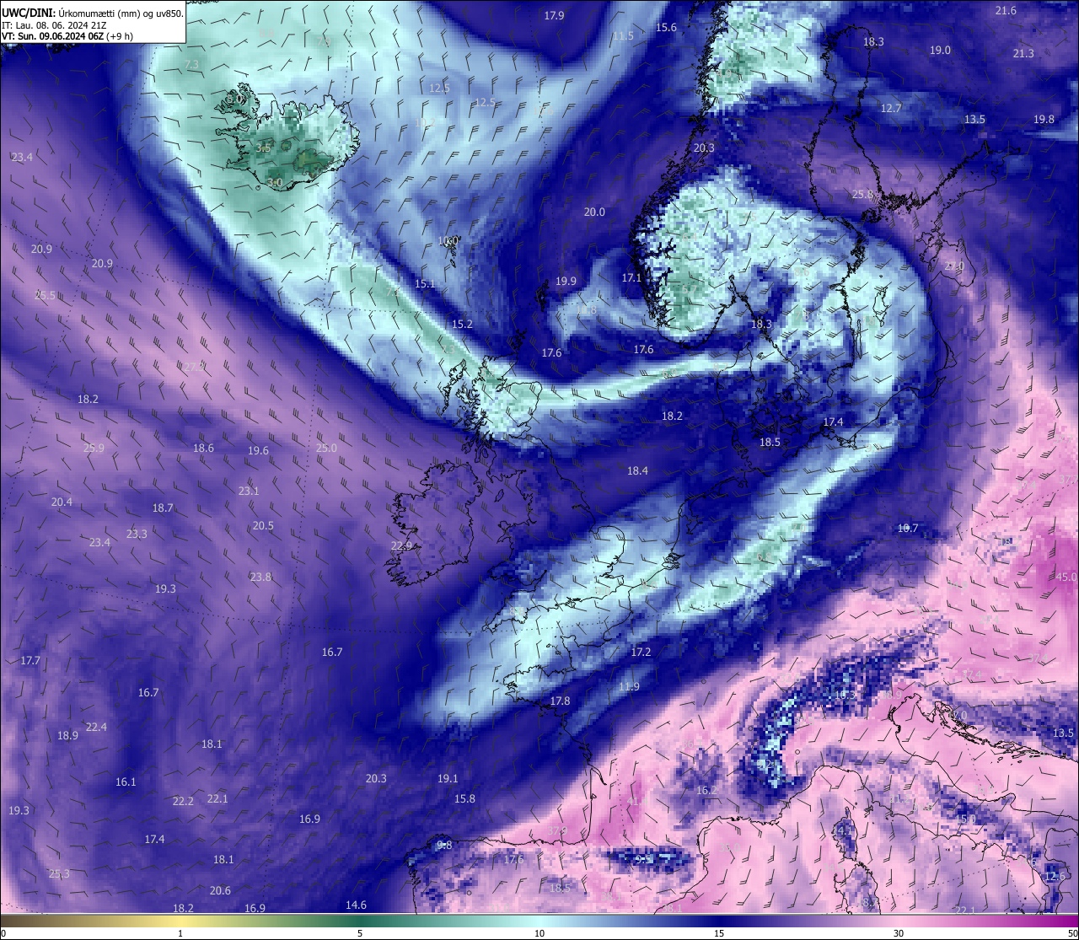Viewport: 1079px width, 940px height.
Task: Click the 15.6 value label
Action: pos(666,28)
